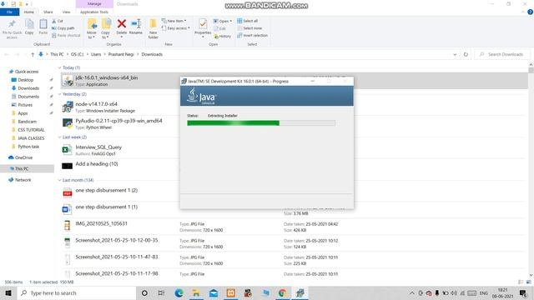The image size is (534, 300).
Task: Open Google Chrome from taskbar
Action: tap(282, 292)
